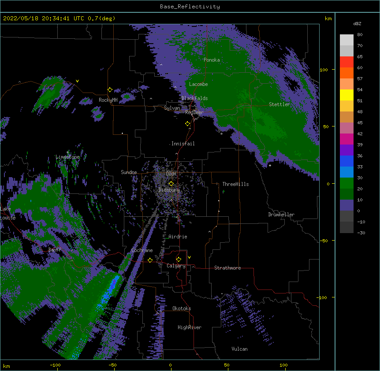This screenshot has height=371, width=380.
Task: Click the RockyMH label
Action: coord(108,100)
